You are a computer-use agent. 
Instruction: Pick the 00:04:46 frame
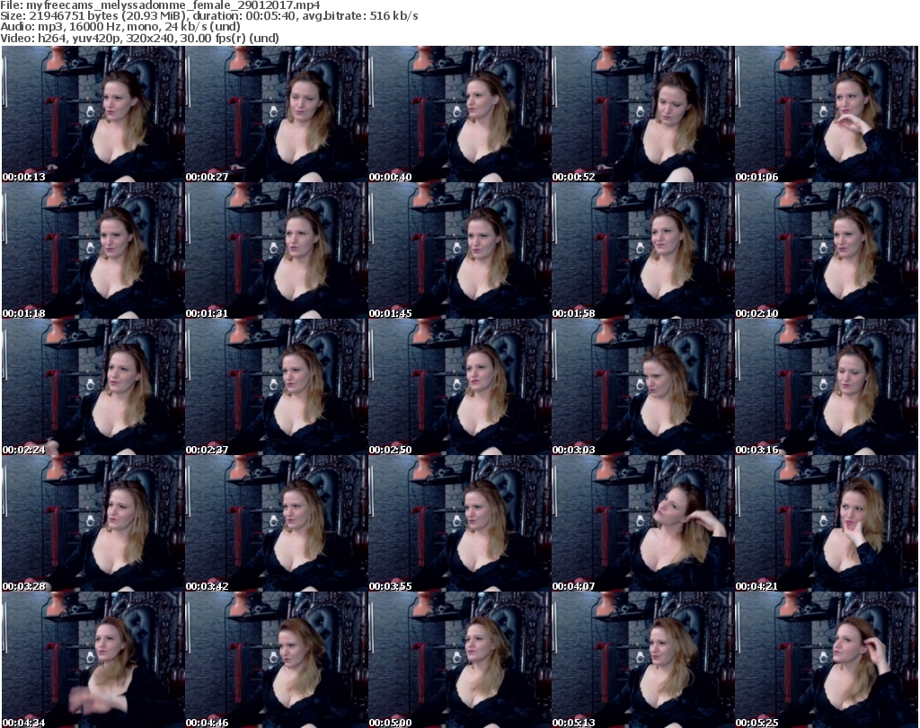pos(277,660)
